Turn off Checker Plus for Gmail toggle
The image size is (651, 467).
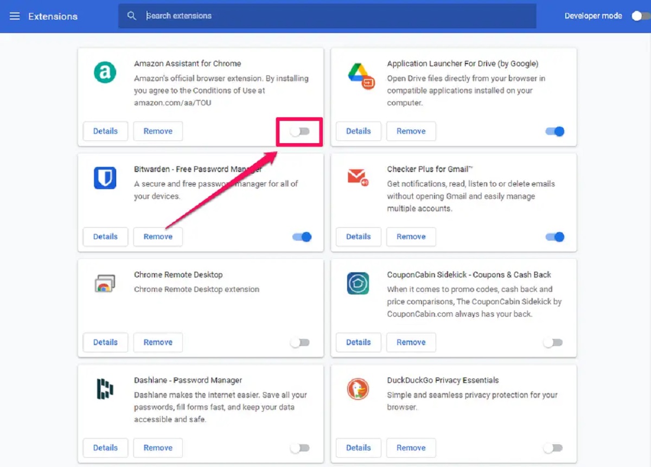point(554,237)
